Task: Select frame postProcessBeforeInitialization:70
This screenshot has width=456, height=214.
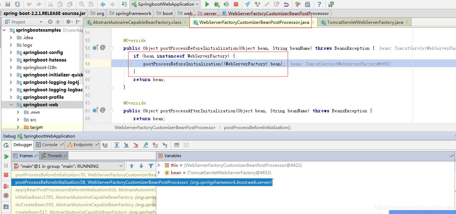Action: tap(84, 175)
